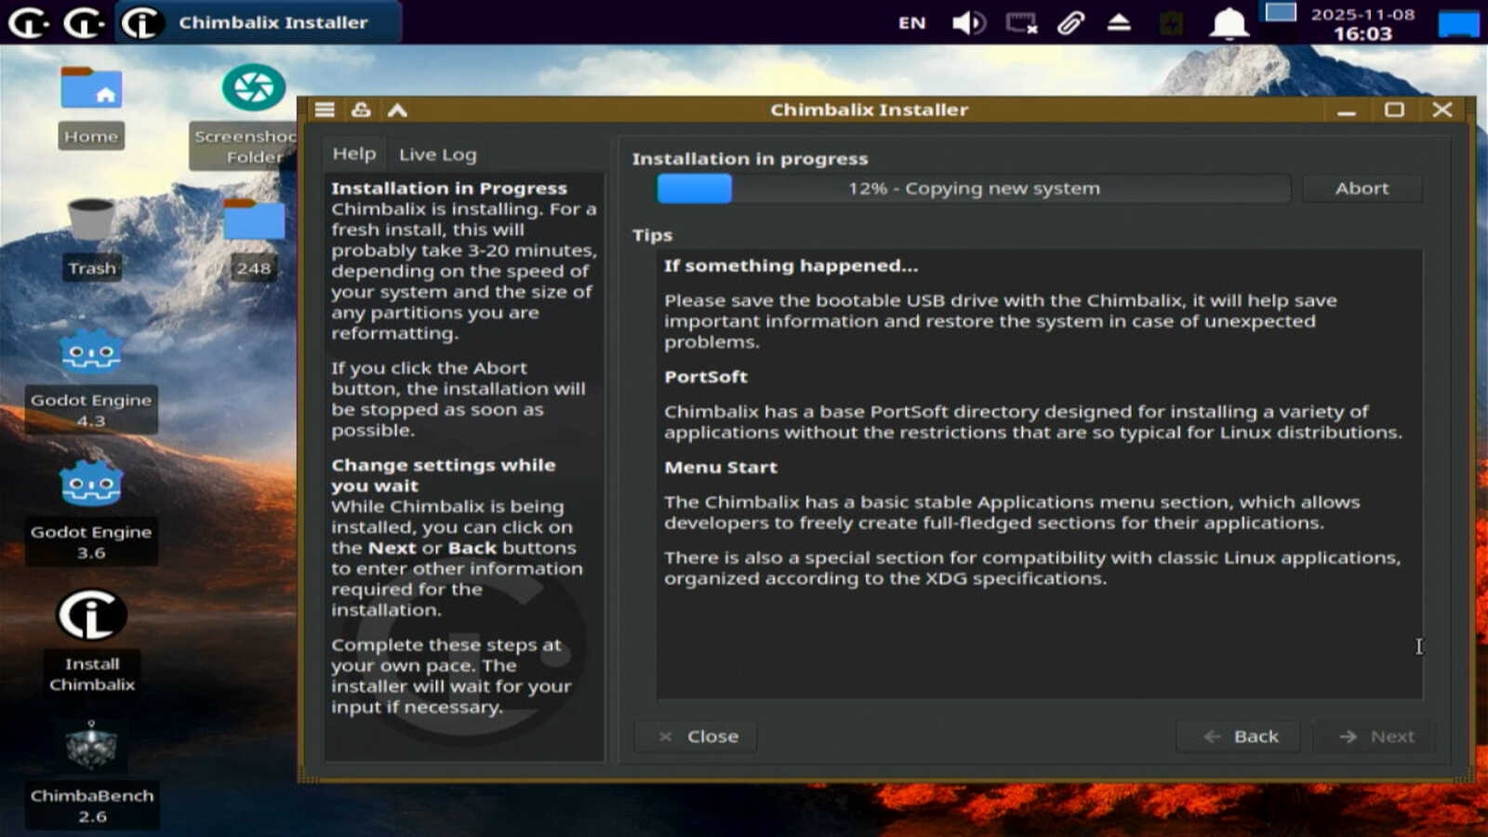1488x837 pixels.
Task: Open the Home folder desktop icon
Action: pyautogui.click(x=91, y=105)
